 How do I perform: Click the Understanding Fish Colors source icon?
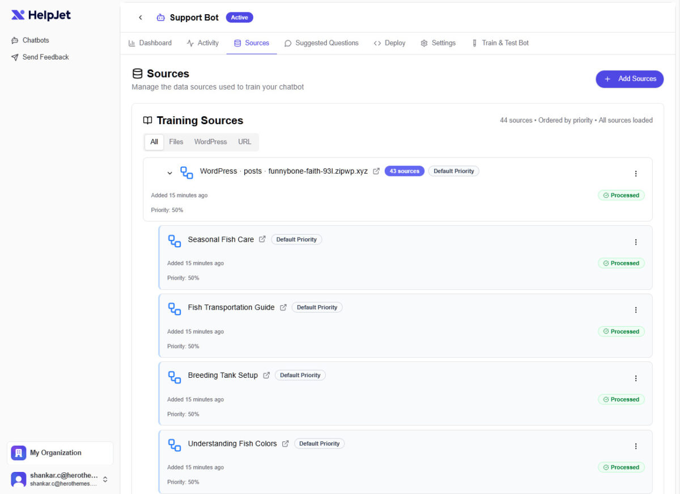175,445
